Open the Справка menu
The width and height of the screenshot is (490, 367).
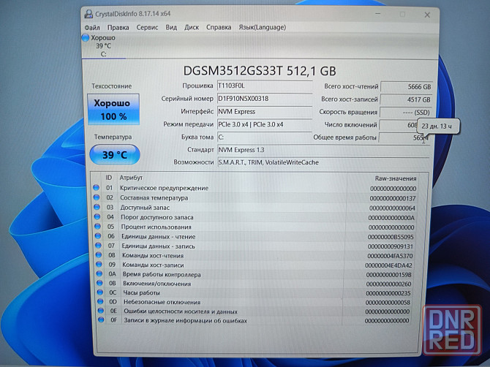[219, 27]
